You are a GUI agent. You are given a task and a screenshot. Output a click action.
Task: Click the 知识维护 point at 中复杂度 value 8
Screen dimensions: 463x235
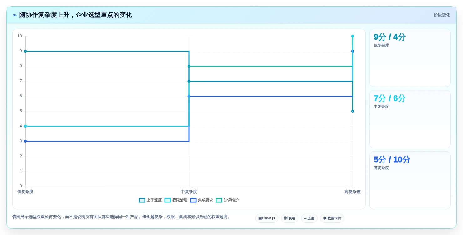[x=189, y=66]
